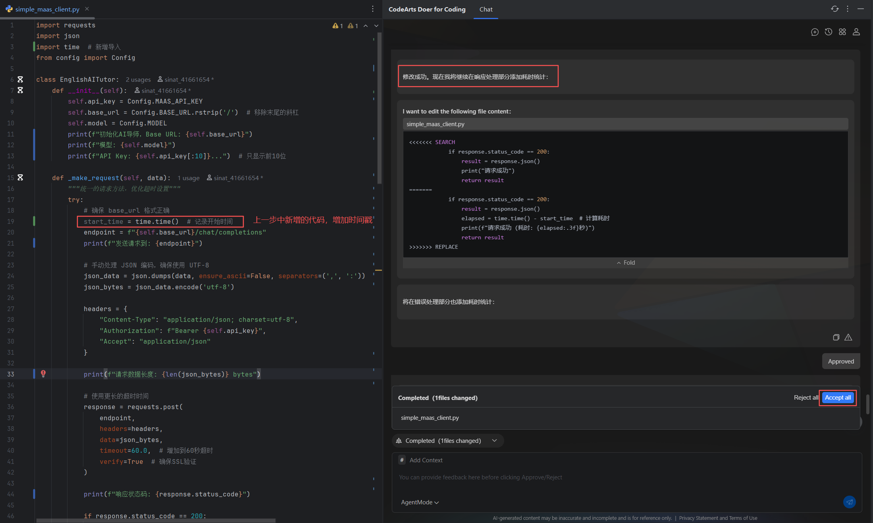Open AgentMode mode selector
Viewport: 873px width, 523px height.
coord(420,502)
